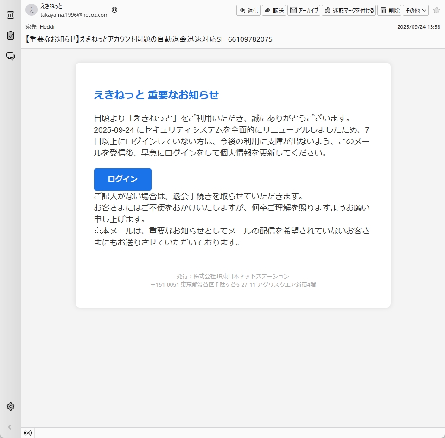Click the contact icon beside sender name
The width and height of the screenshot is (445, 438).
[114, 10]
